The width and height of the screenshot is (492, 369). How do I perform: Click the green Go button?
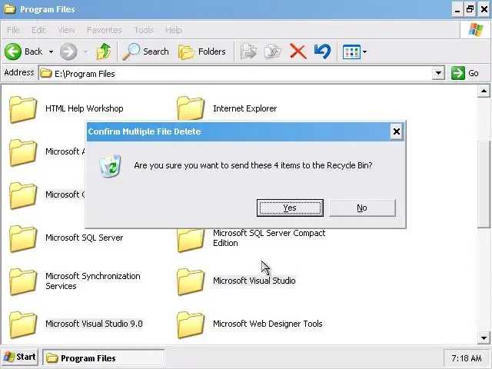click(465, 73)
